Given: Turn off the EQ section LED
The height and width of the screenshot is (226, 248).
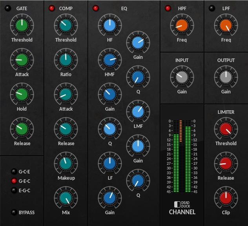Looking at the screenshot, I should click(95, 8).
